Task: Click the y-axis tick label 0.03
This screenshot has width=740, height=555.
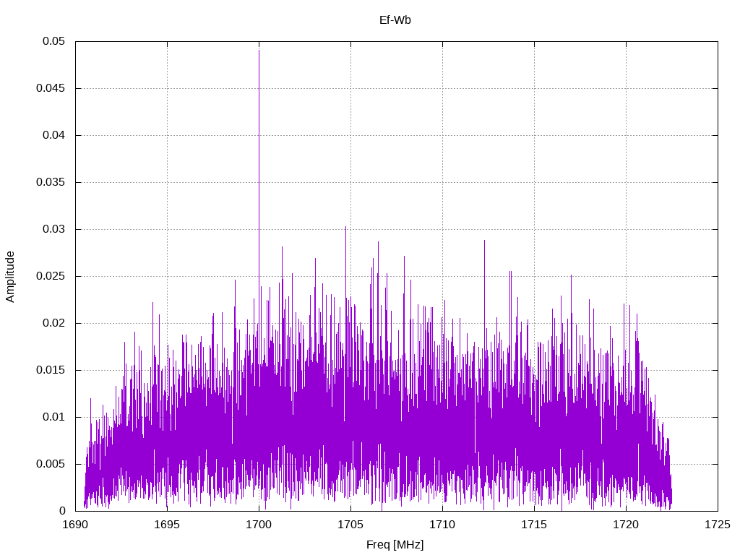Action: tap(53, 229)
